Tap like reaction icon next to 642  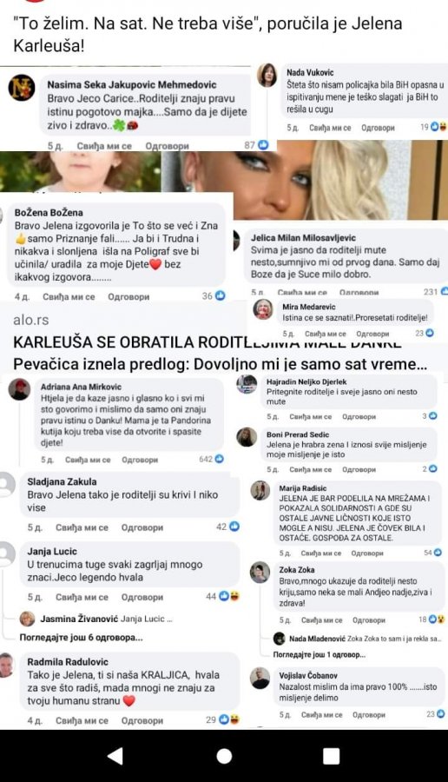219,459
